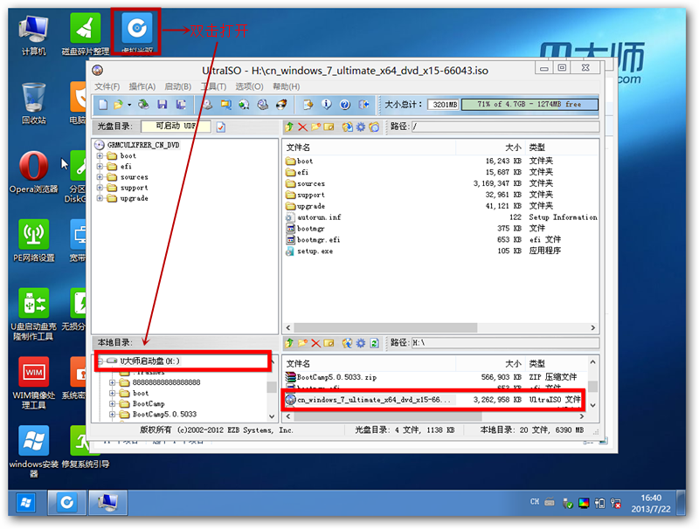The height and width of the screenshot is (529, 699).
Task: Click the Save As toolbar icon
Action: tap(181, 105)
